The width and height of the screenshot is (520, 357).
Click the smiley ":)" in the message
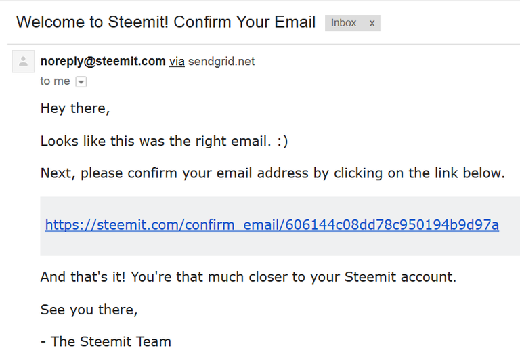coord(281,141)
